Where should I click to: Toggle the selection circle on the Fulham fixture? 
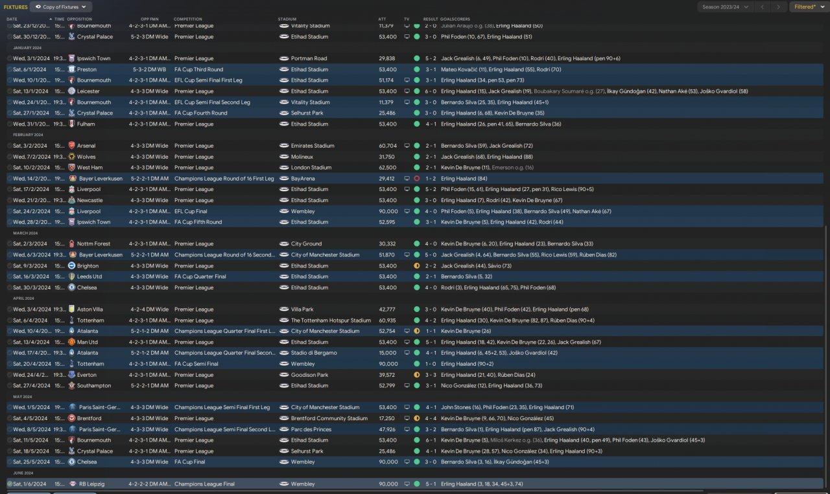(x=10, y=124)
